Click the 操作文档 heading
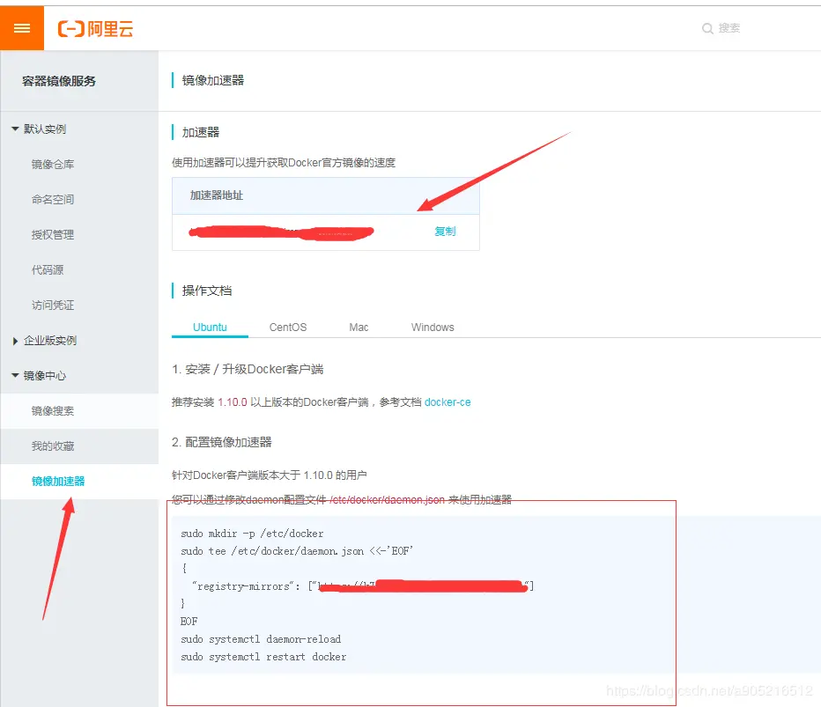Viewport: 821px width, 707px height. pos(207,291)
